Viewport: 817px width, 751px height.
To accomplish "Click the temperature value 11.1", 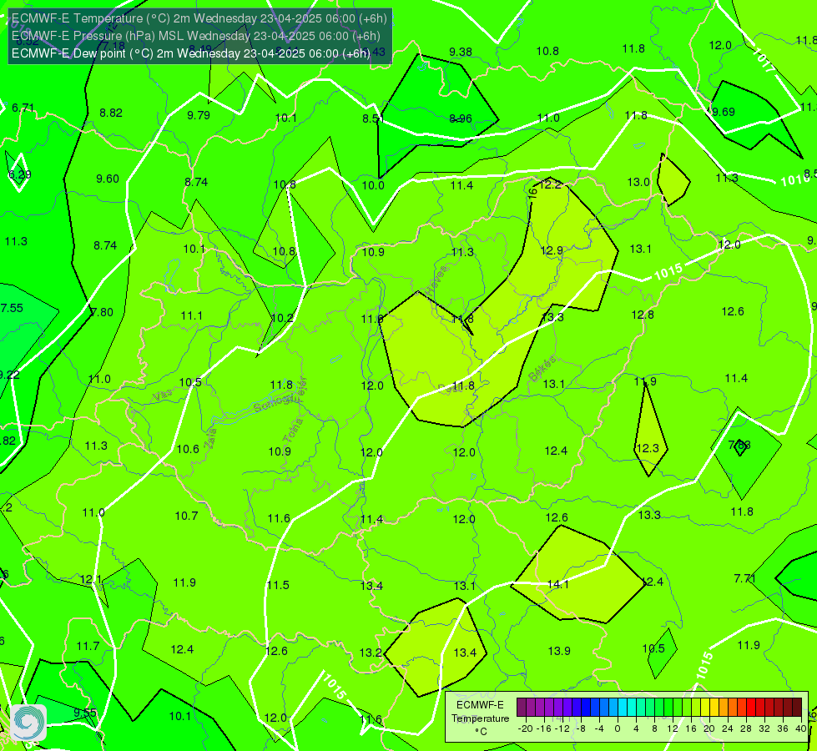I will point(192,315).
